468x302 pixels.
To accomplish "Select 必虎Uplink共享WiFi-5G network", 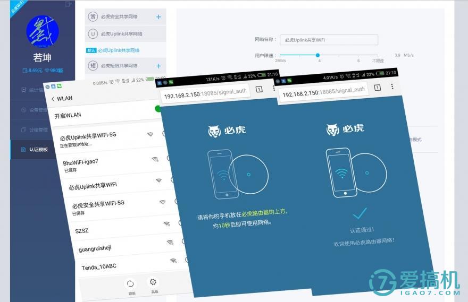I will [110, 139].
